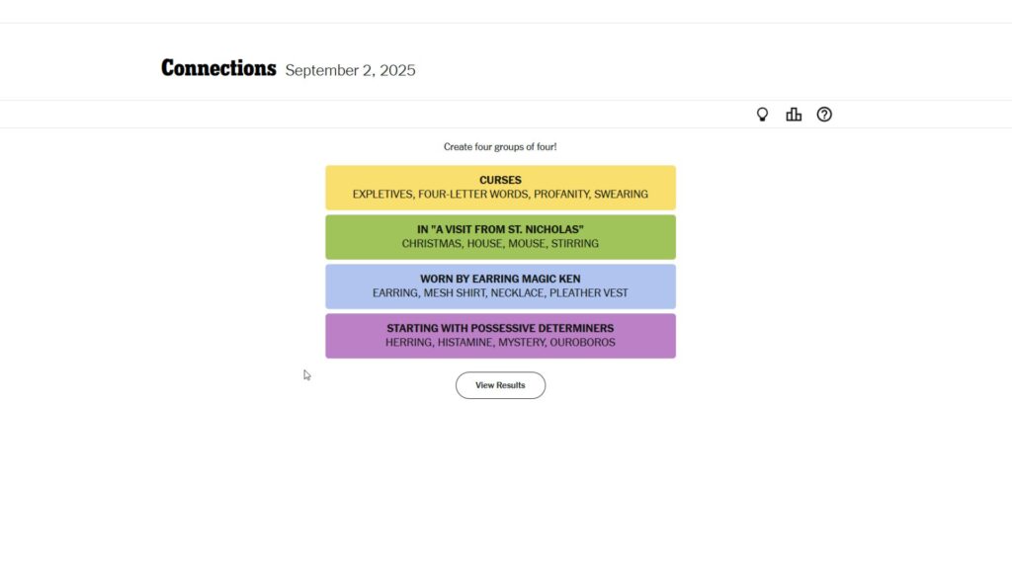
Task: Select the green St. Nicholas group card
Action: 500,236
